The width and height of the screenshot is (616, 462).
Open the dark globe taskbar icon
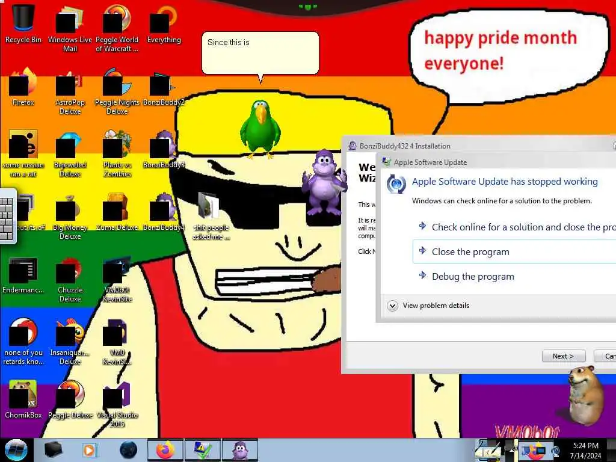point(128,450)
